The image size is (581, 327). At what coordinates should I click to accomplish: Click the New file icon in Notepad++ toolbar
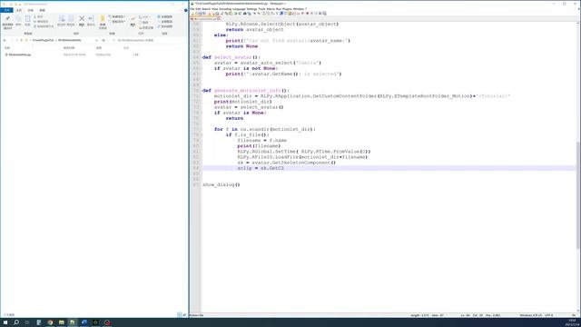192,14
